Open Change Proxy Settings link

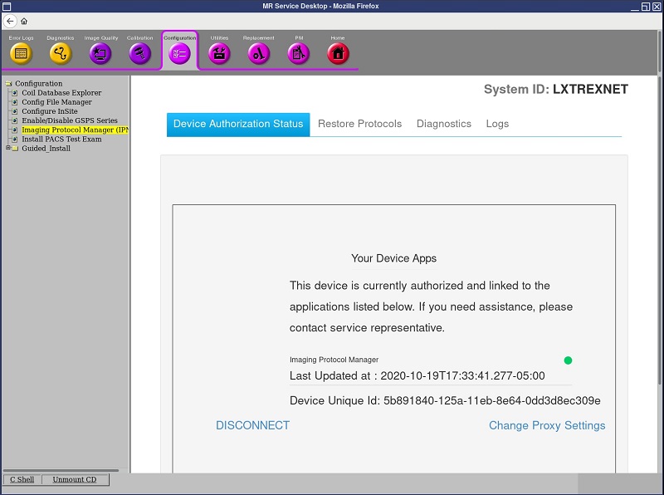click(x=547, y=425)
